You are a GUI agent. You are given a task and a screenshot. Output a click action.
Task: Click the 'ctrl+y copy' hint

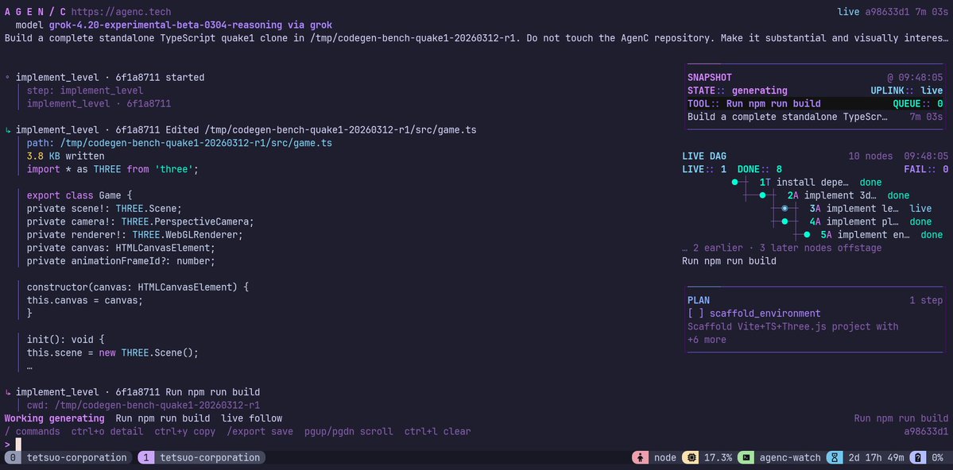184,432
